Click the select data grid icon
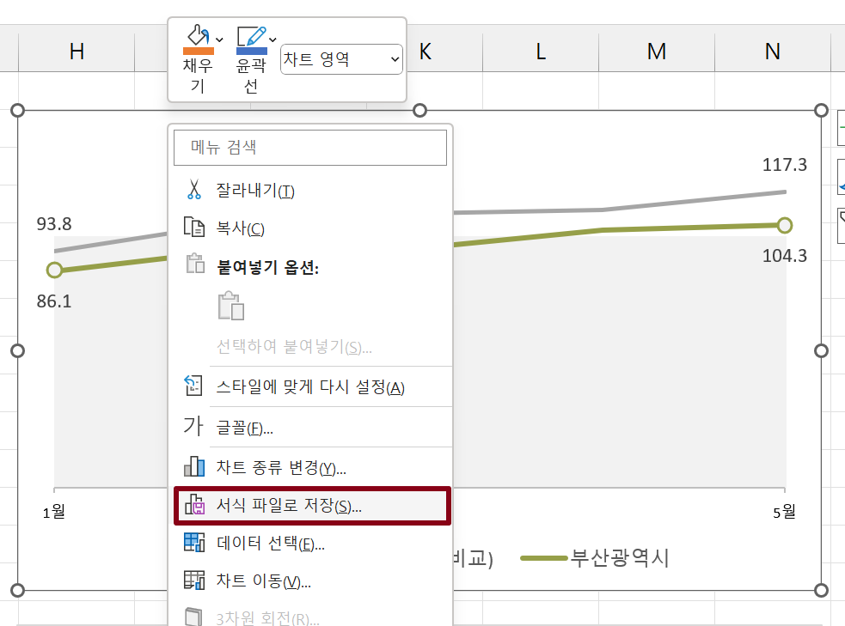This screenshot has width=845, height=626. [194, 542]
